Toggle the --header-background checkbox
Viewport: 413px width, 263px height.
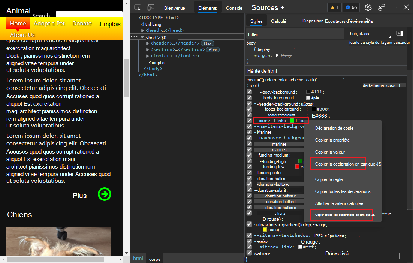[249, 103]
